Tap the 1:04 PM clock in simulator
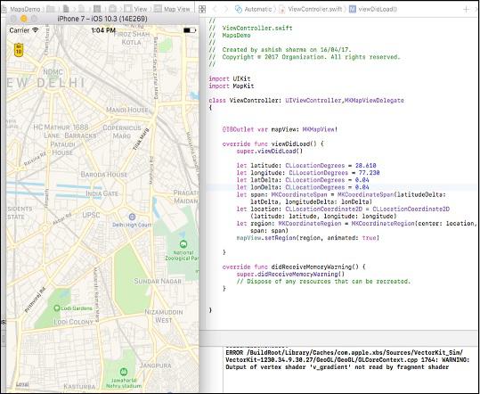This screenshot has width=480, height=394. 103,30
